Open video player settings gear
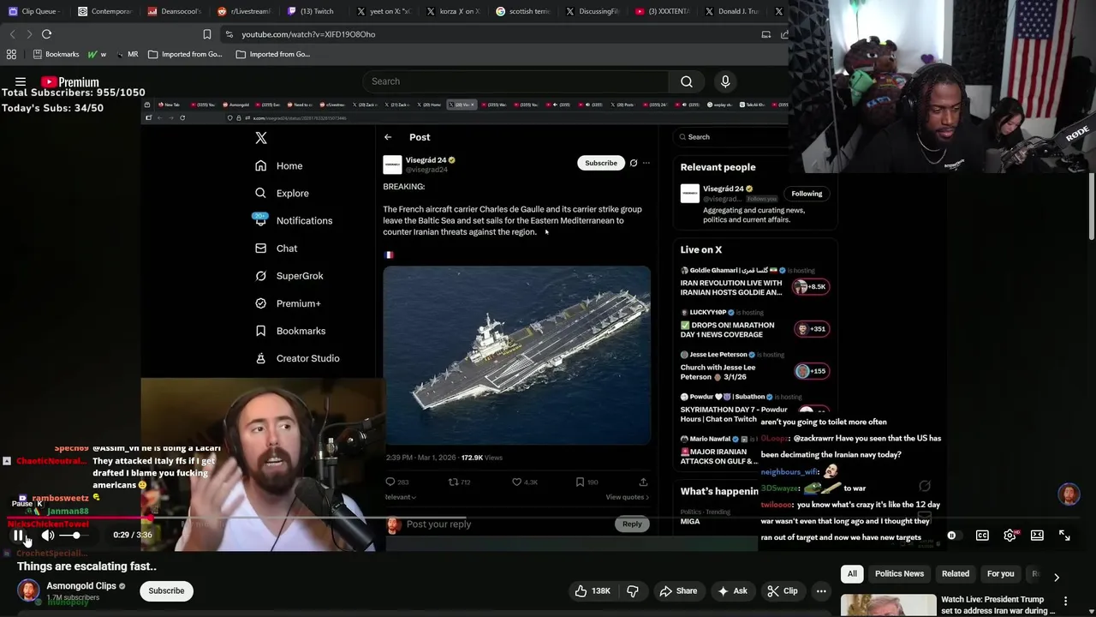The height and width of the screenshot is (617, 1096). pyautogui.click(x=1010, y=536)
